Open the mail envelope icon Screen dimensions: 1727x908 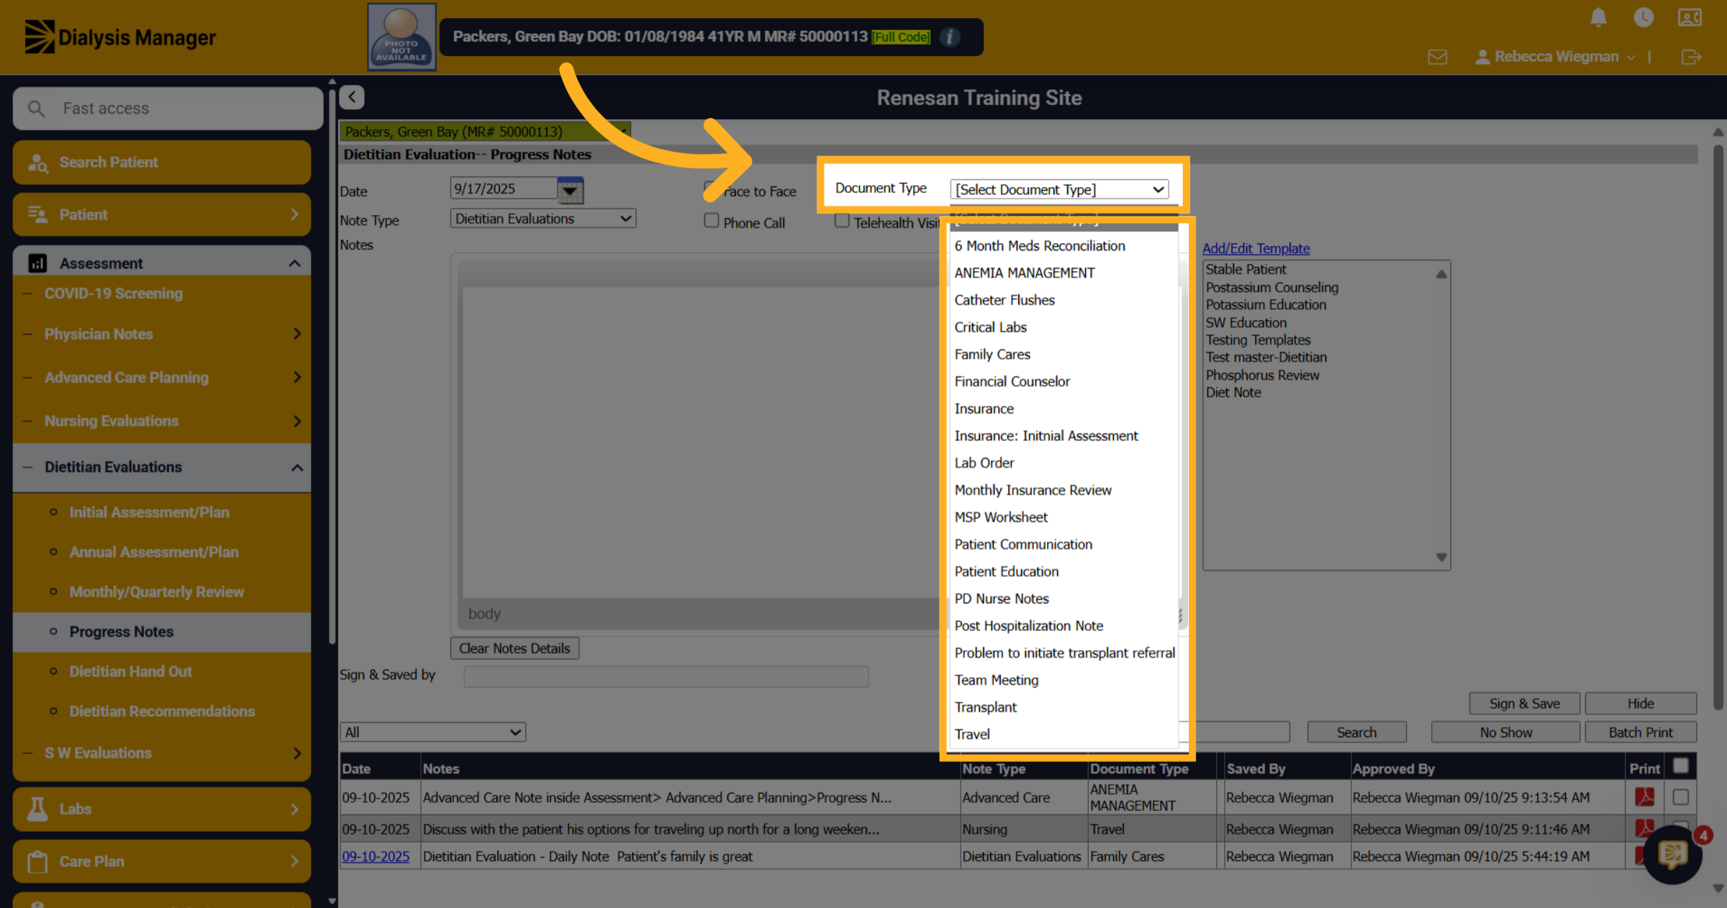point(1438,57)
